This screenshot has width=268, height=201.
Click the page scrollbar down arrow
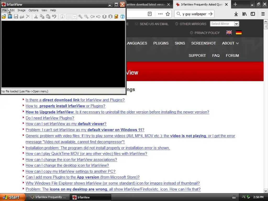point(266,191)
